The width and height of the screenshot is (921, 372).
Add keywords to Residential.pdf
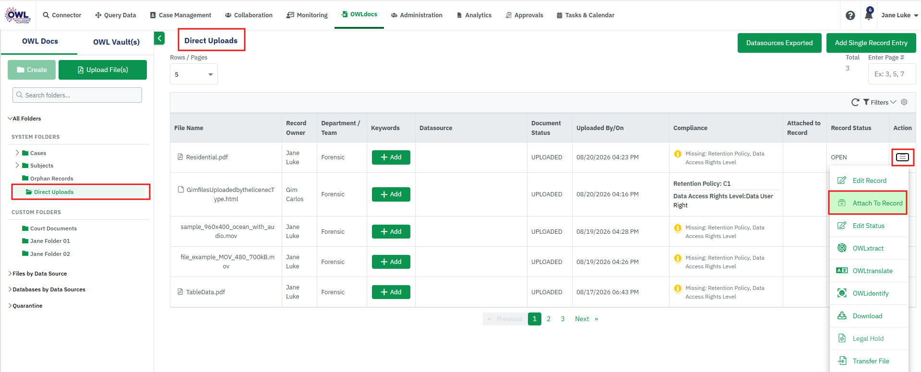[391, 157]
